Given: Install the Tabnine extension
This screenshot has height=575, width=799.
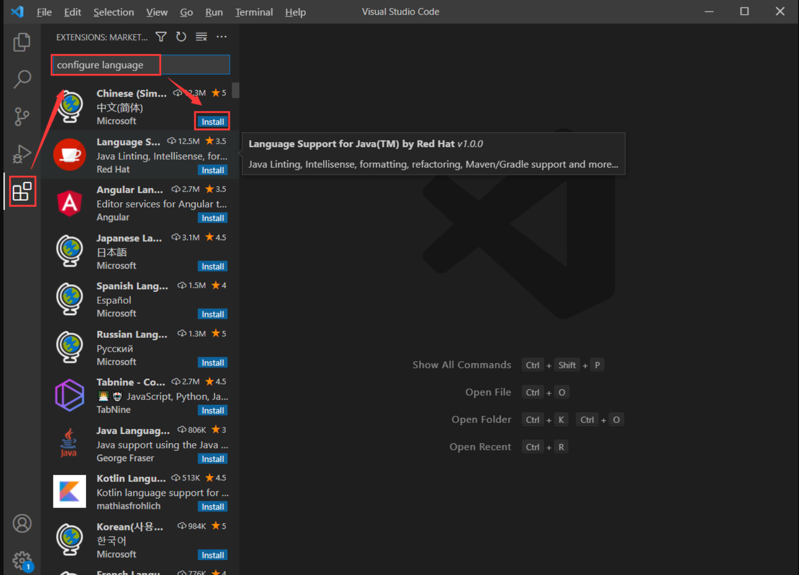Looking at the screenshot, I should 213,410.
